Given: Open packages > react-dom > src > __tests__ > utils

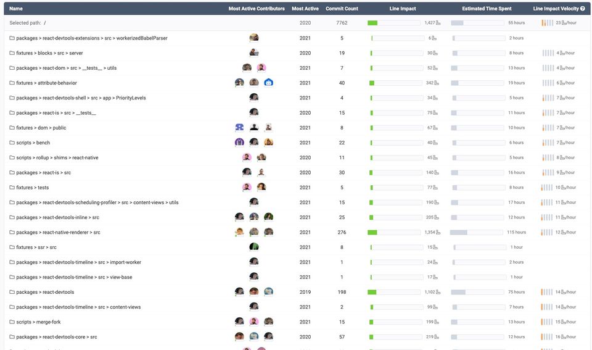Looking at the screenshot, I should click(67, 68).
